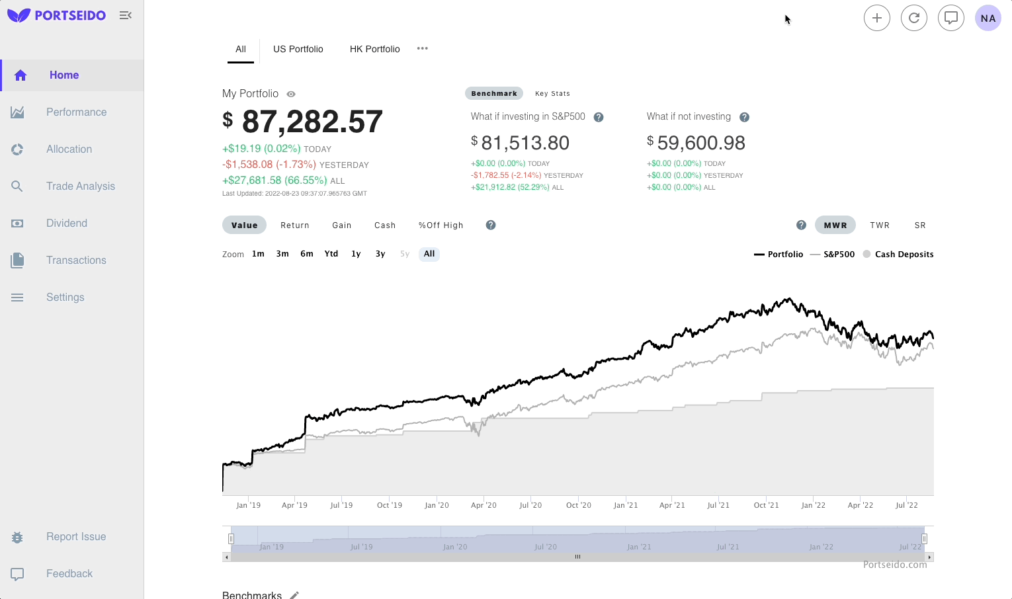Edit Benchmarks with the pencil icon
Image resolution: width=1012 pixels, height=599 pixels.
[x=294, y=594]
